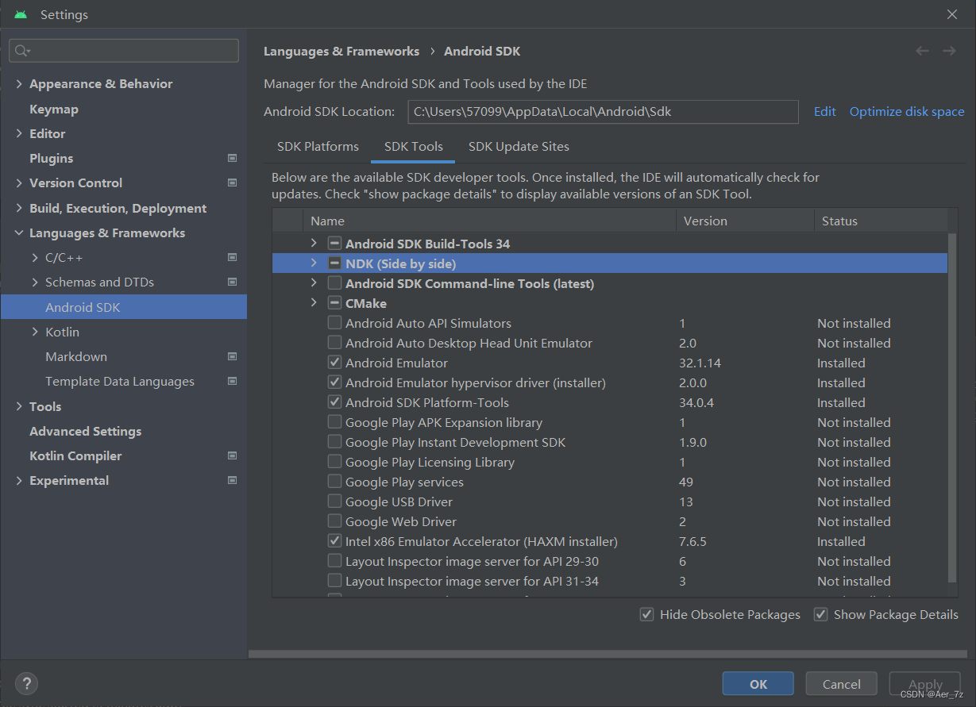The image size is (976, 707).
Task: Click the Android robot icon in title bar
Action: tap(19, 13)
